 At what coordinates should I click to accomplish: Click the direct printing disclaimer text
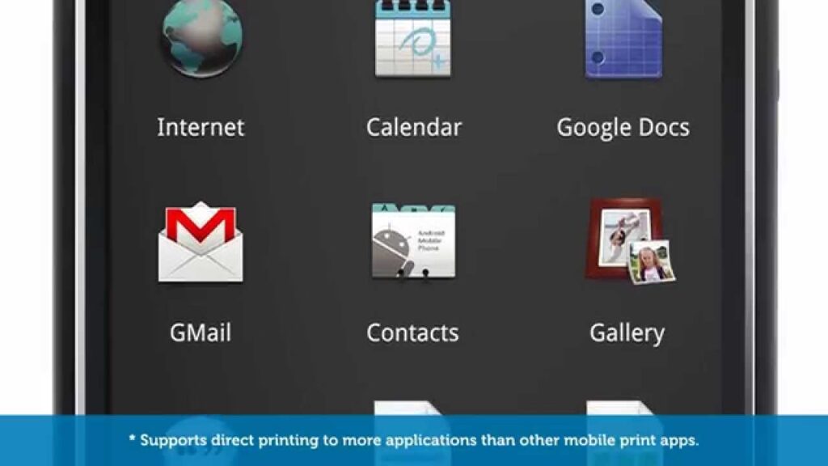point(413,441)
